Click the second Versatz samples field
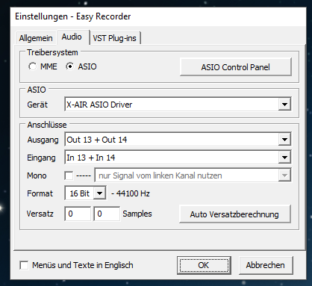 pyautogui.click(x=107, y=214)
